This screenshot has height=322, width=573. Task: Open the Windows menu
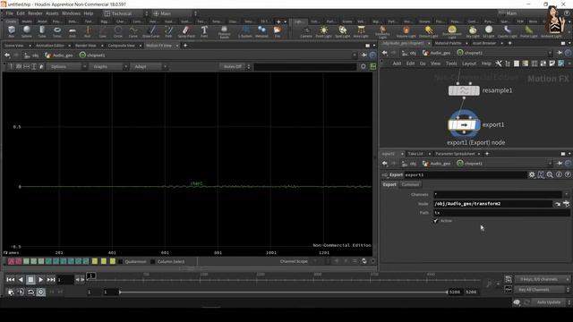(71, 13)
